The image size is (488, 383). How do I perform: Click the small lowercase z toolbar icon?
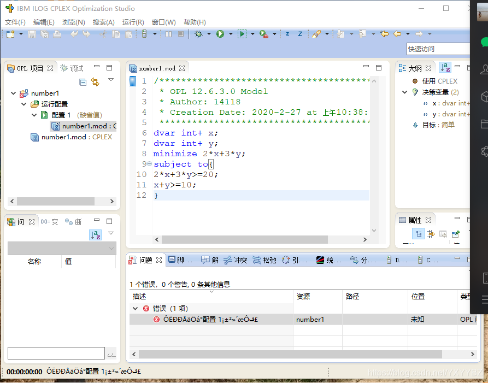pos(287,34)
